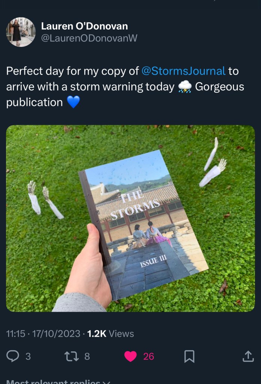Tap the retweet arrows icon

click(71, 356)
